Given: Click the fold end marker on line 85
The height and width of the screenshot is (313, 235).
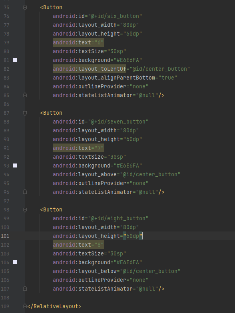Looking at the screenshot, I should [x=25, y=95].
